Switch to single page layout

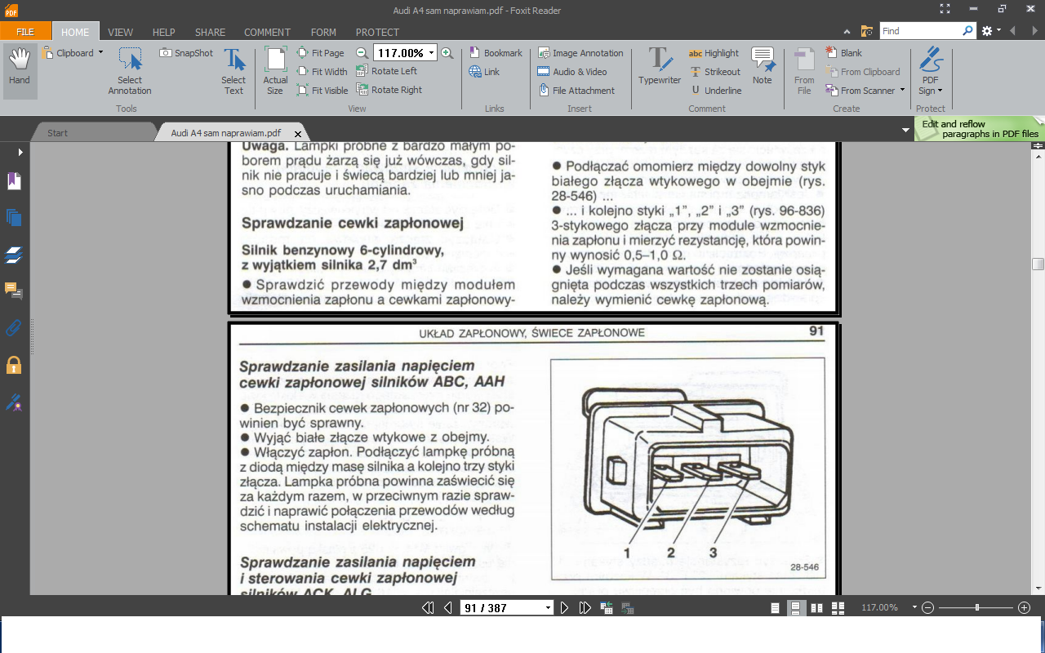coord(775,608)
